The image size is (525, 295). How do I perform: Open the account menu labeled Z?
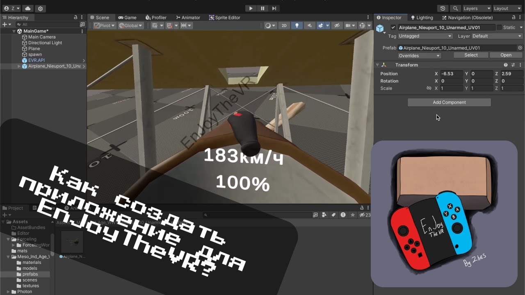(11, 8)
